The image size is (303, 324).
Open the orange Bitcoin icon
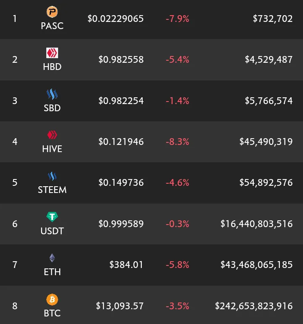click(52, 300)
